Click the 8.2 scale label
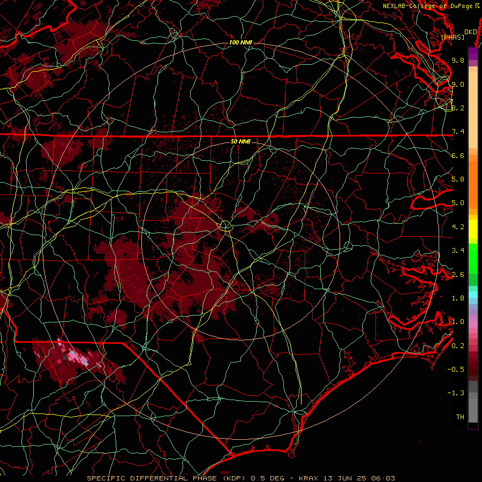 tap(458, 108)
